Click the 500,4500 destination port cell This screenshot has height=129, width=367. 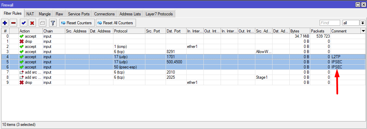click(176, 62)
